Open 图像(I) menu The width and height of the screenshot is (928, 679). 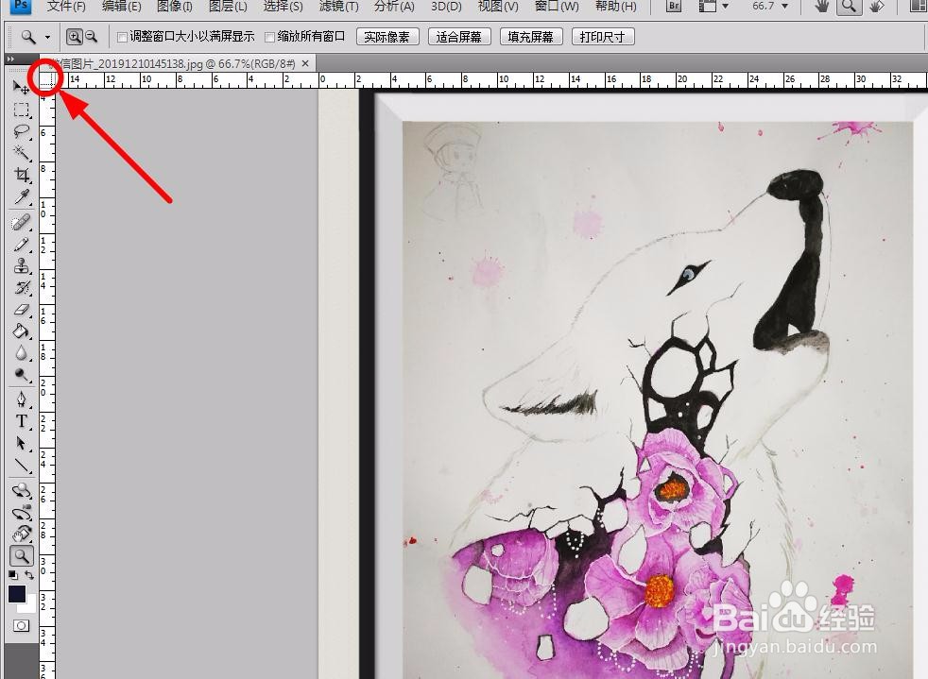(175, 7)
